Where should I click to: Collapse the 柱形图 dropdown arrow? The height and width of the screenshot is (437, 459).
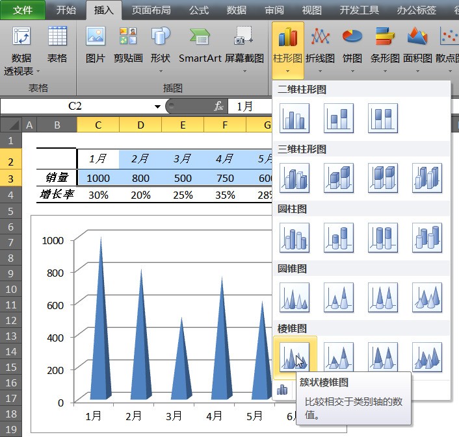(287, 71)
